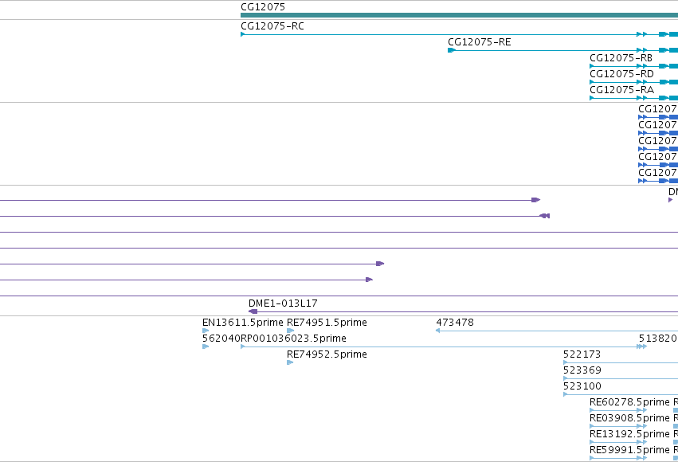Select the 523100 feature label
The image size is (678, 462).
coord(582,386)
